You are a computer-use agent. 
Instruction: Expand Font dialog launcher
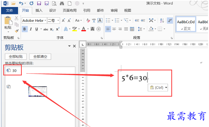102,38
